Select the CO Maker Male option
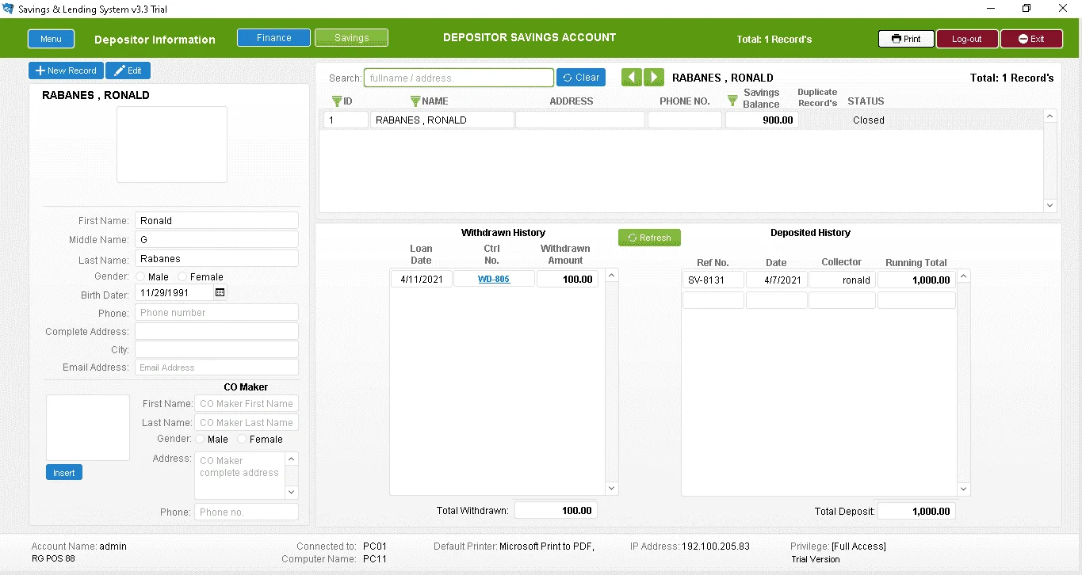This screenshot has height=575, width=1082. (x=200, y=439)
